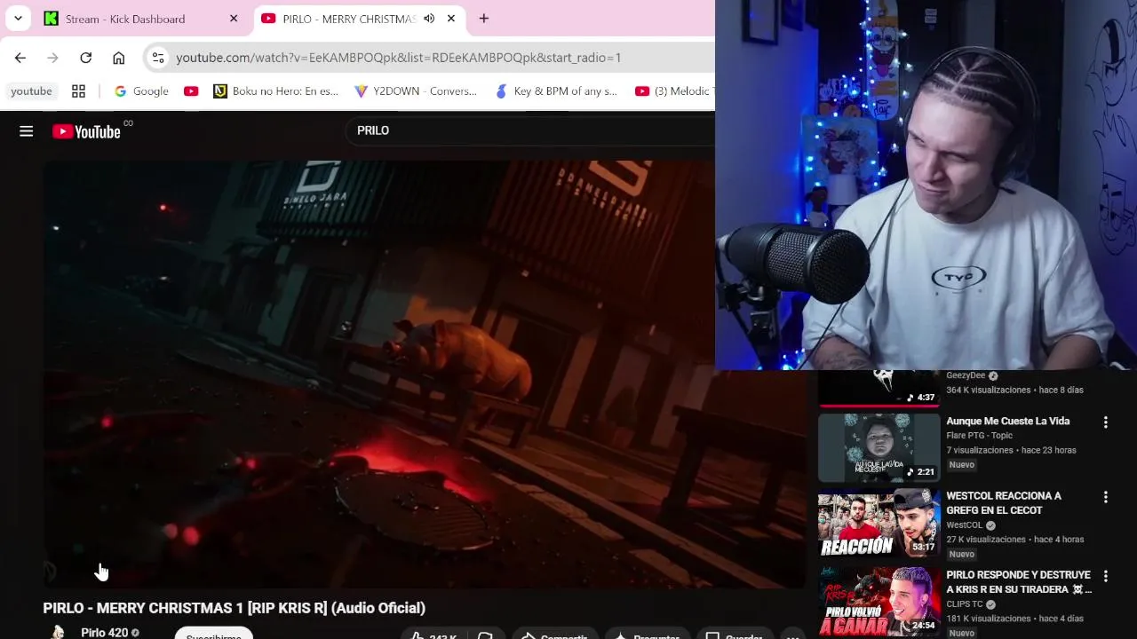This screenshot has height=639, width=1137.
Task: Open the browser home page
Action: (x=119, y=58)
